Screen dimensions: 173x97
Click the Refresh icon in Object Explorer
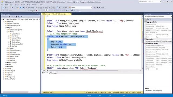[x=19, y=17]
